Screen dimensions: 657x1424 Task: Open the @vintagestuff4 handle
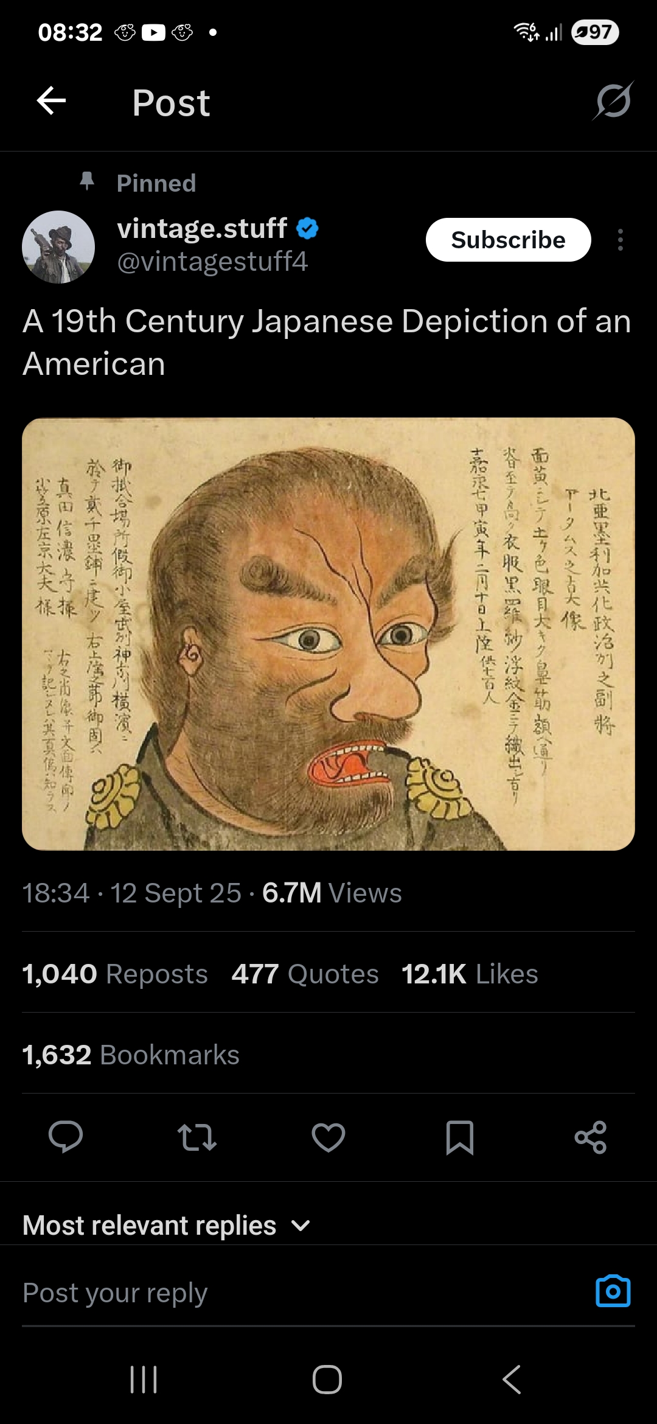click(x=212, y=262)
